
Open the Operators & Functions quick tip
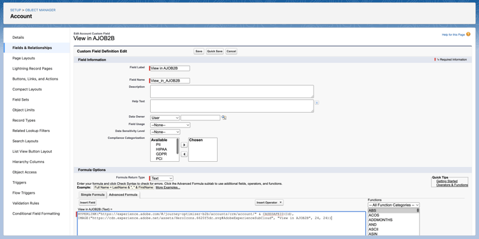pyautogui.click(x=452, y=185)
